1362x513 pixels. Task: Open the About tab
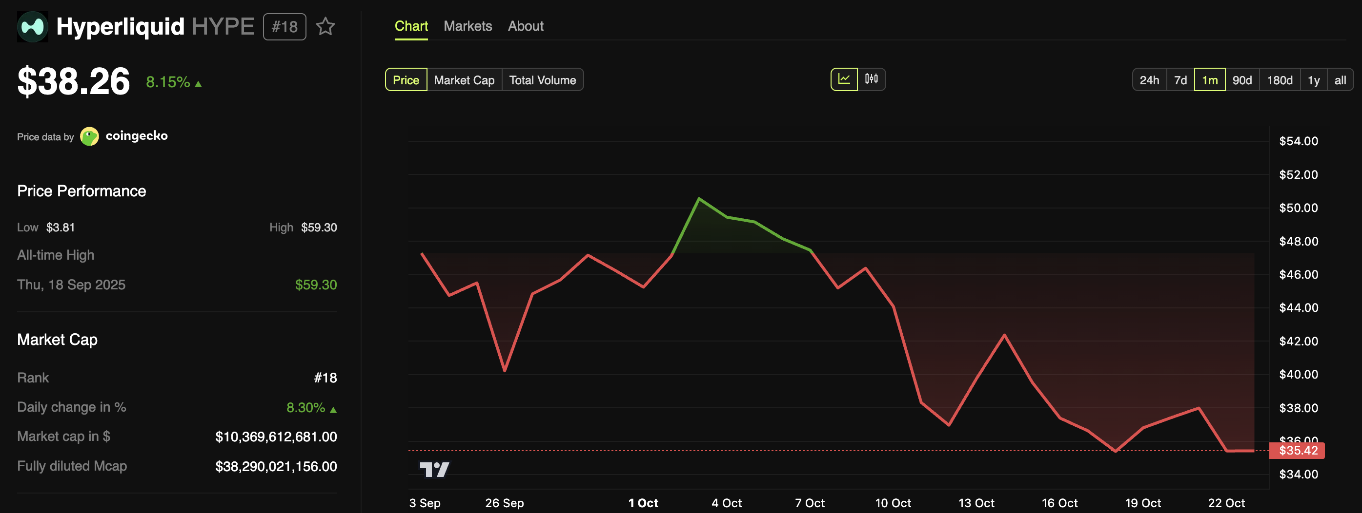click(x=526, y=26)
